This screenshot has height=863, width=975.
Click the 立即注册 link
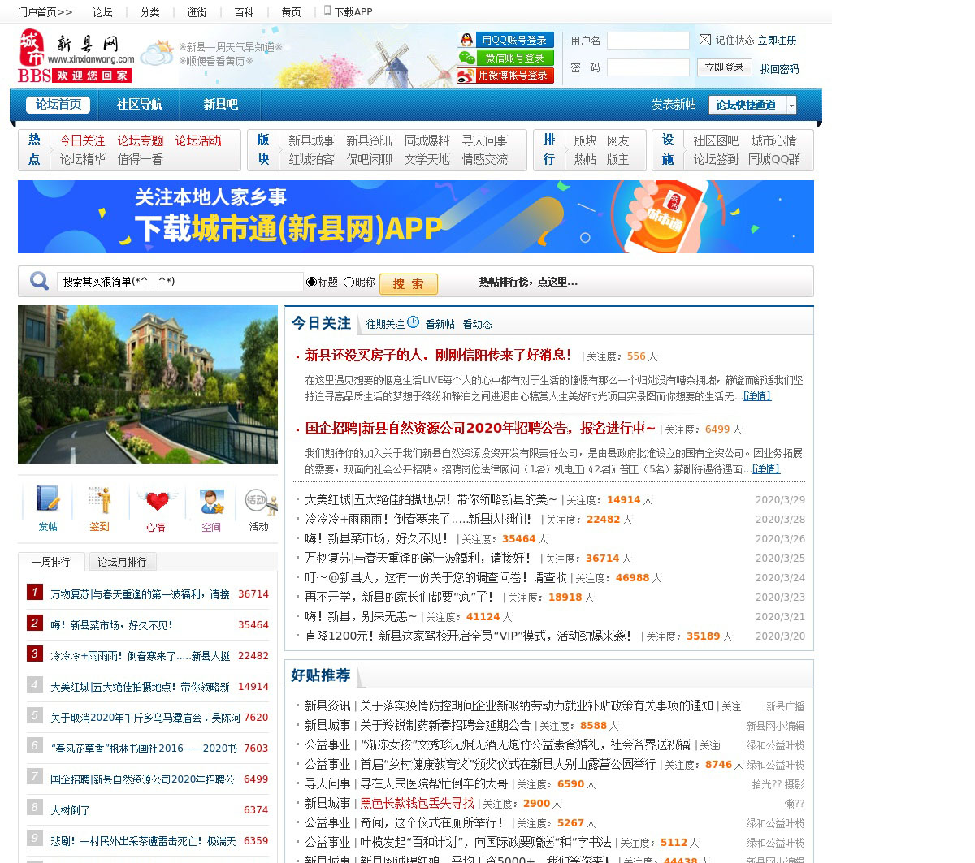coord(778,40)
